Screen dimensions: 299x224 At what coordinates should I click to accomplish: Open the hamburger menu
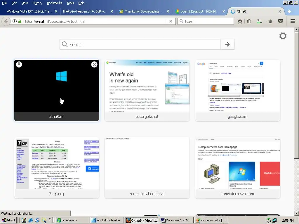pos(293,21)
